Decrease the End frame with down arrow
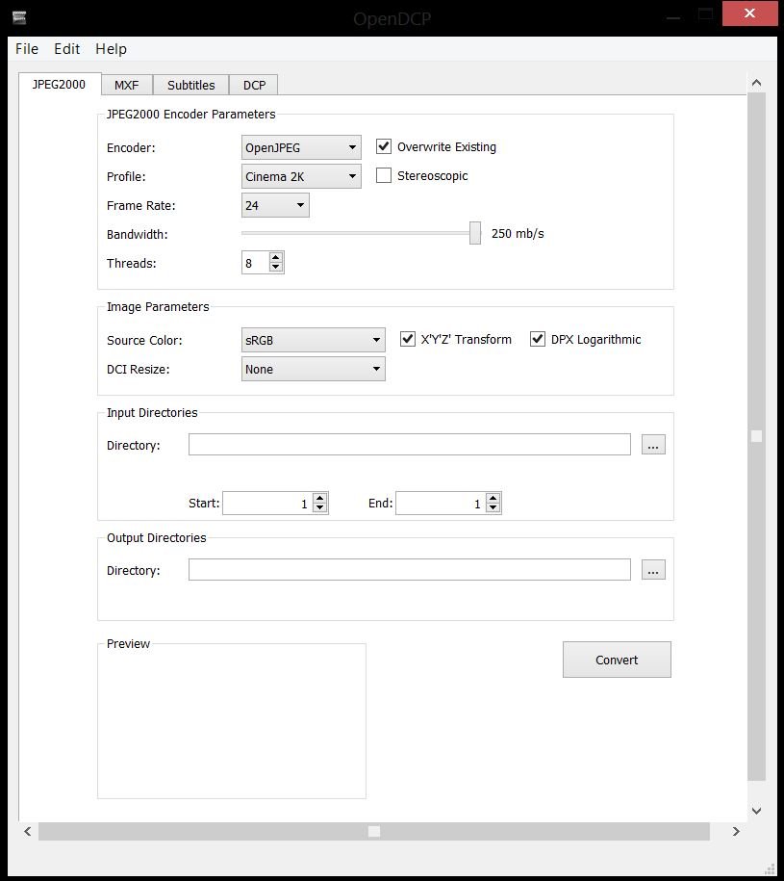784x881 pixels. pyautogui.click(x=493, y=508)
